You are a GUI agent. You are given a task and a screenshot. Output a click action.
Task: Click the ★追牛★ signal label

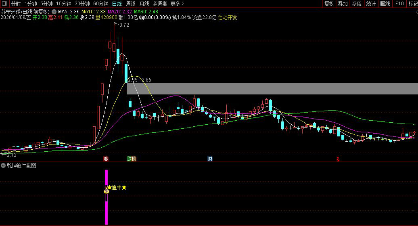117,187
